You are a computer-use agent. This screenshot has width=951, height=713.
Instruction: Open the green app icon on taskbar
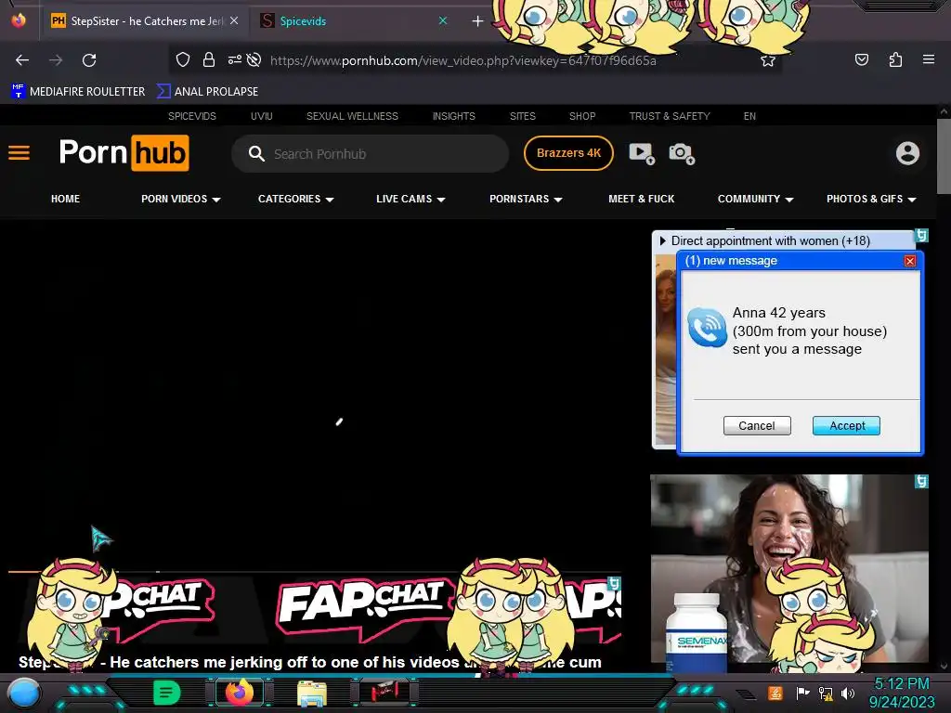(x=167, y=693)
